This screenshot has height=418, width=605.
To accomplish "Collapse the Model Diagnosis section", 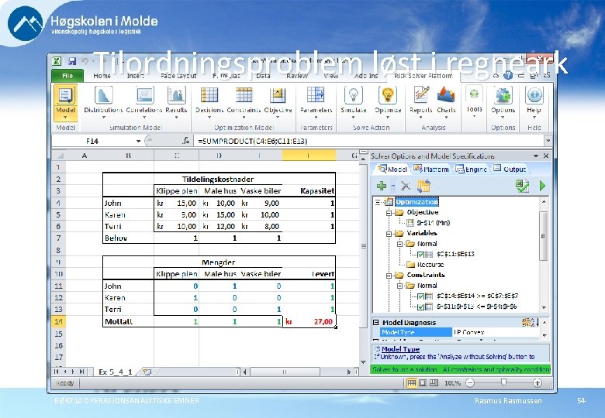I will (376, 323).
